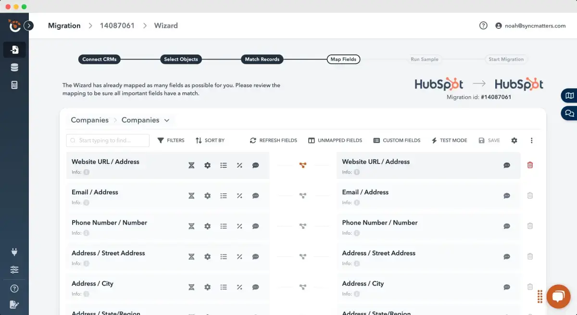The image size is (577, 315).
Task: Open the chat widget in bottom right corner
Action: pos(558,296)
